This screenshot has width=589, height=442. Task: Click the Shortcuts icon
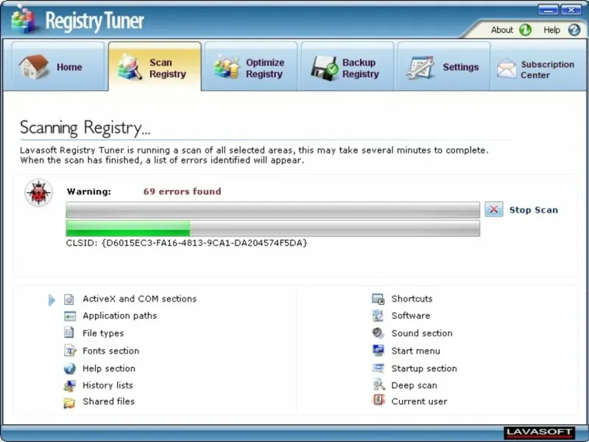pos(378,299)
